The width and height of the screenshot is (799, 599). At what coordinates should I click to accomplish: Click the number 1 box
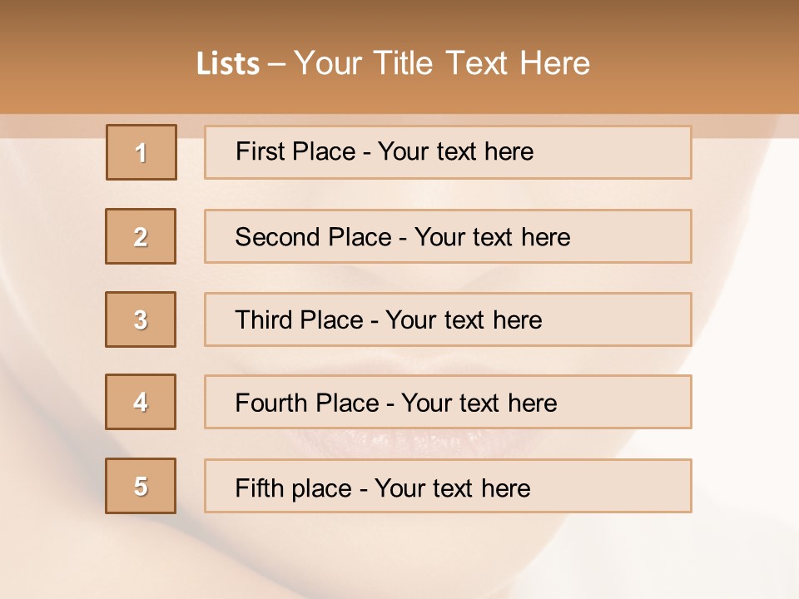[141, 152]
